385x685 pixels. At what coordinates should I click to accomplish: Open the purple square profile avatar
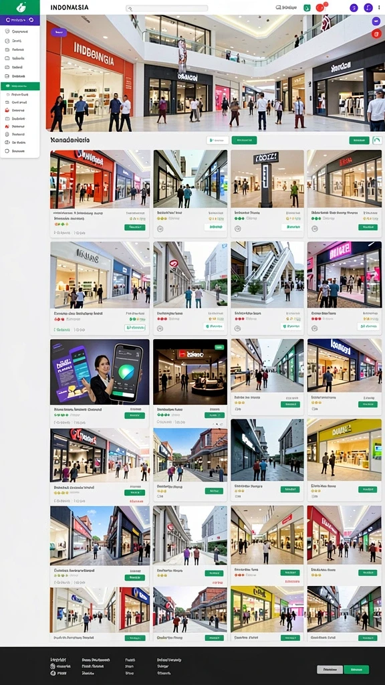pyautogui.click(x=368, y=7)
